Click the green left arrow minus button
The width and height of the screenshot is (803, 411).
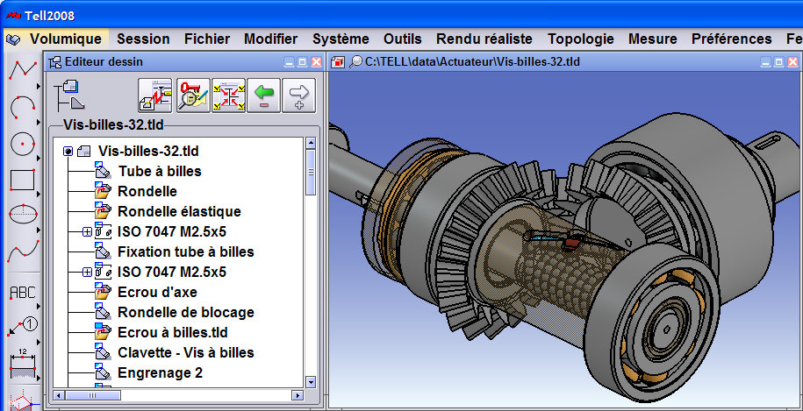click(263, 95)
